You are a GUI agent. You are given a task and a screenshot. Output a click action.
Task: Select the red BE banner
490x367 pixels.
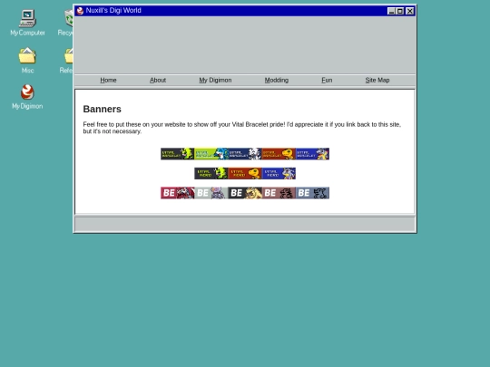click(178, 193)
